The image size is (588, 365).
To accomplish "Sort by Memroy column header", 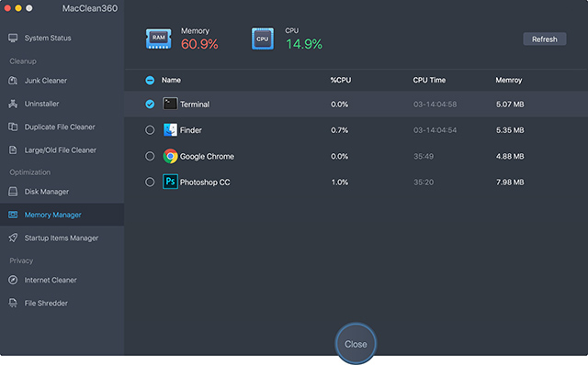I will pyautogui.click(x=508, y=80).
